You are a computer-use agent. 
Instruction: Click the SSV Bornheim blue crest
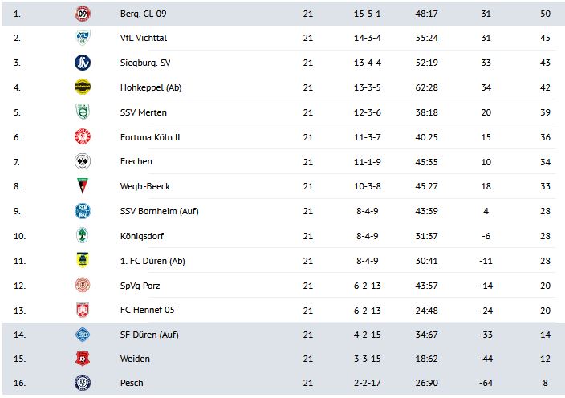[x=82, y=211]
